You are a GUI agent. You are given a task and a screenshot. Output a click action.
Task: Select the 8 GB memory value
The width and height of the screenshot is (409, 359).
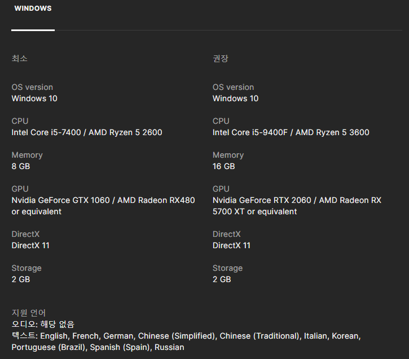[x=21, y=166]
